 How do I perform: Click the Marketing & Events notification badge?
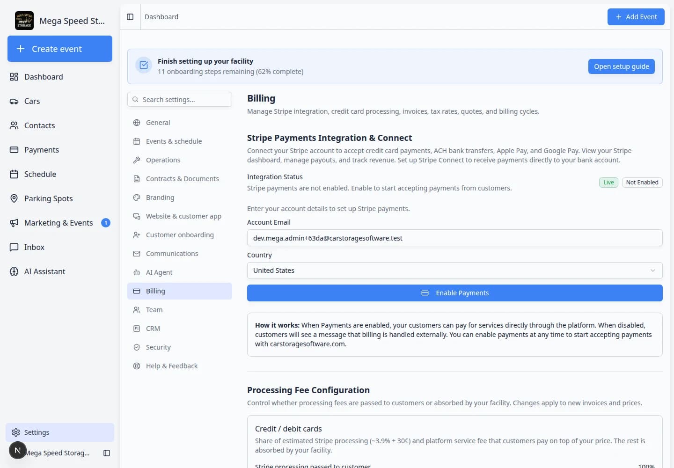106,223
